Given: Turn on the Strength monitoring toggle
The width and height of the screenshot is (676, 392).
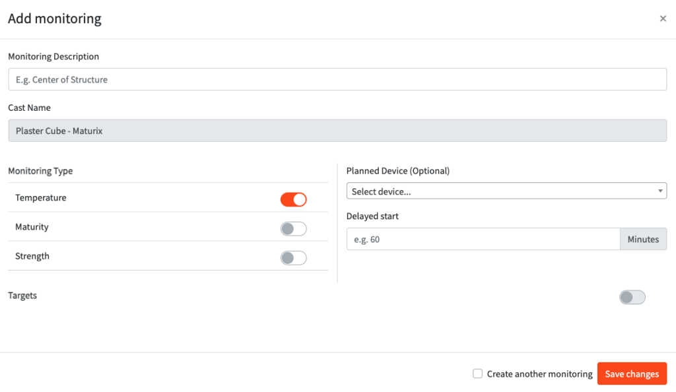Looking at the screenshot, I should pos(294,257).
